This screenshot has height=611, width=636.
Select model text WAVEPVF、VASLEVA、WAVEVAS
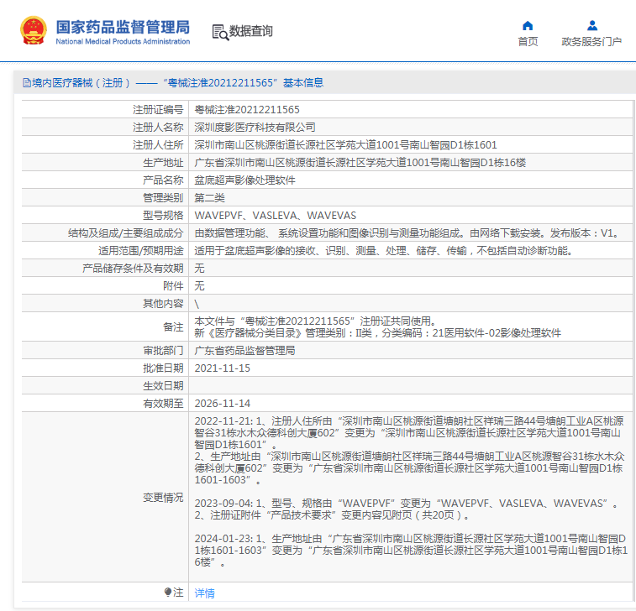coord(275,216)
